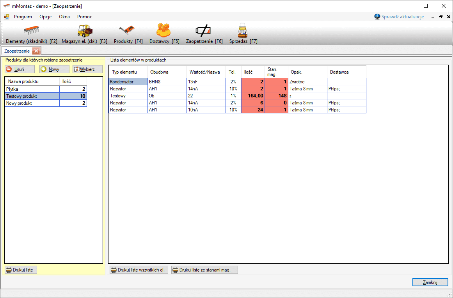Open Sprzedaż cash register icon
The width and height of the screenshot is (453, 298).
tap(243, 31)
